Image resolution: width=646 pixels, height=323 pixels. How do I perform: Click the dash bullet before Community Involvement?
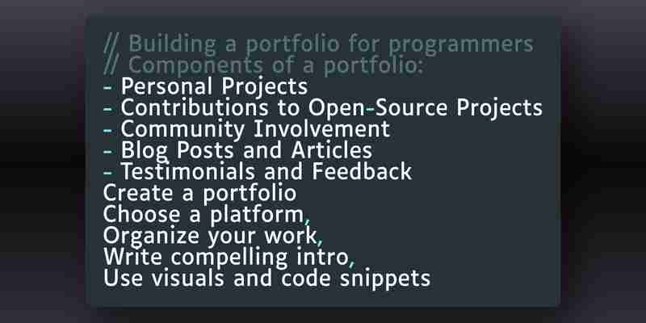(x=108, y=130)
